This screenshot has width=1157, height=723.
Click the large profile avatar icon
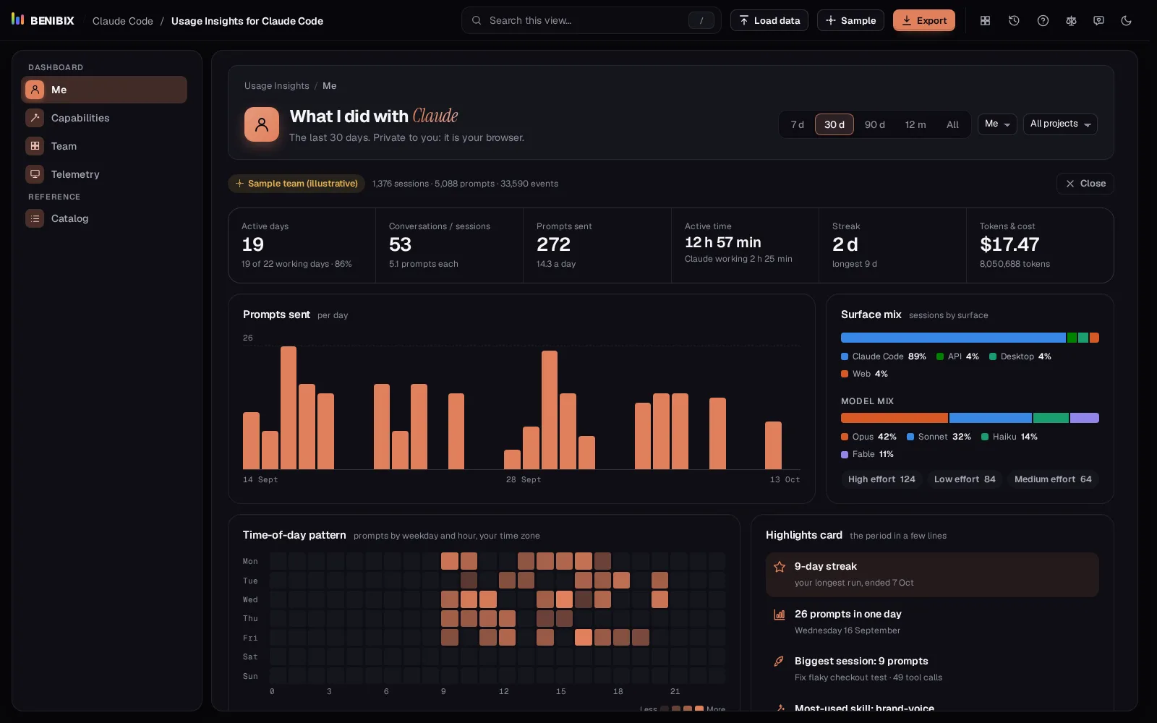(262, 124)
